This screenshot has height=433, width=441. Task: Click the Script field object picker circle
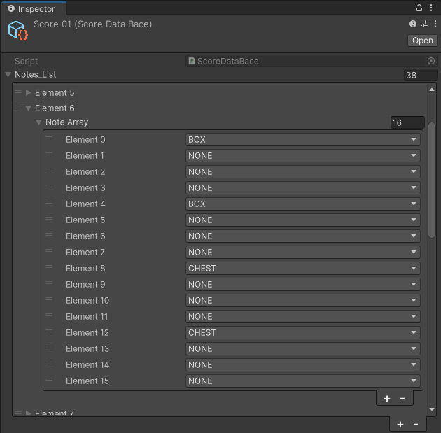click(x=431, y=62)
